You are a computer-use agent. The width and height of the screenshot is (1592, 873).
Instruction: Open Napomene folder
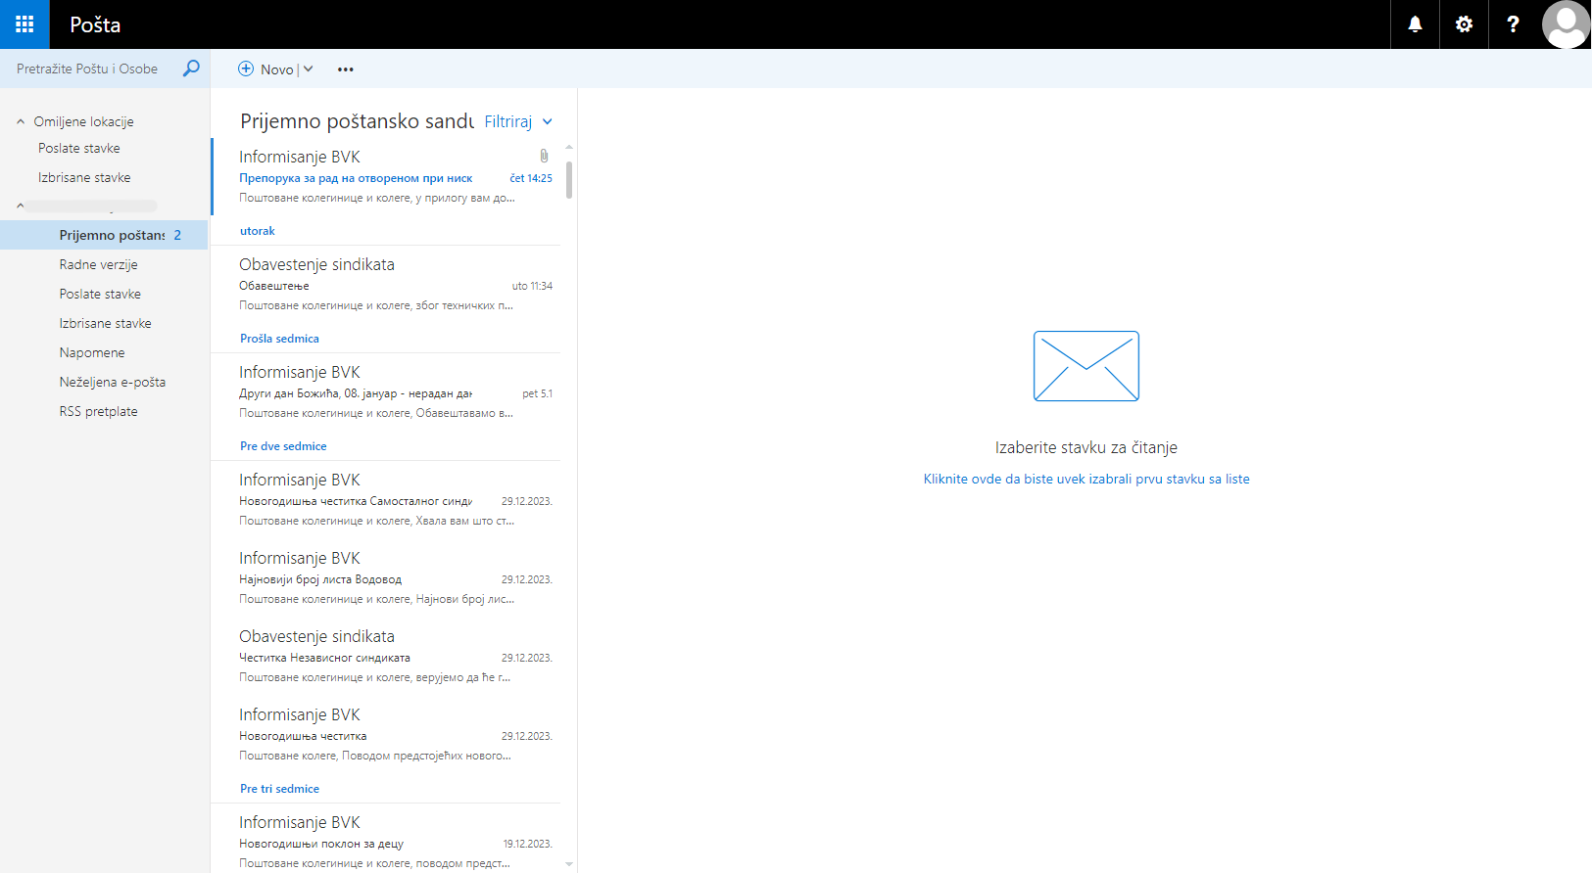click(x=92, y=352)
